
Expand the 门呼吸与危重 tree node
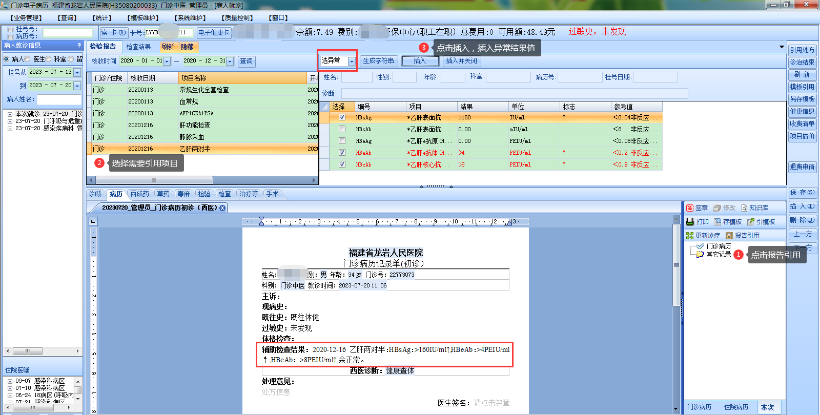click(10, 121)
